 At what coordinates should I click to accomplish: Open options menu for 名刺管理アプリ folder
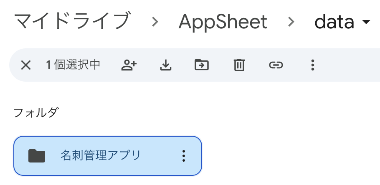point(183,156)
